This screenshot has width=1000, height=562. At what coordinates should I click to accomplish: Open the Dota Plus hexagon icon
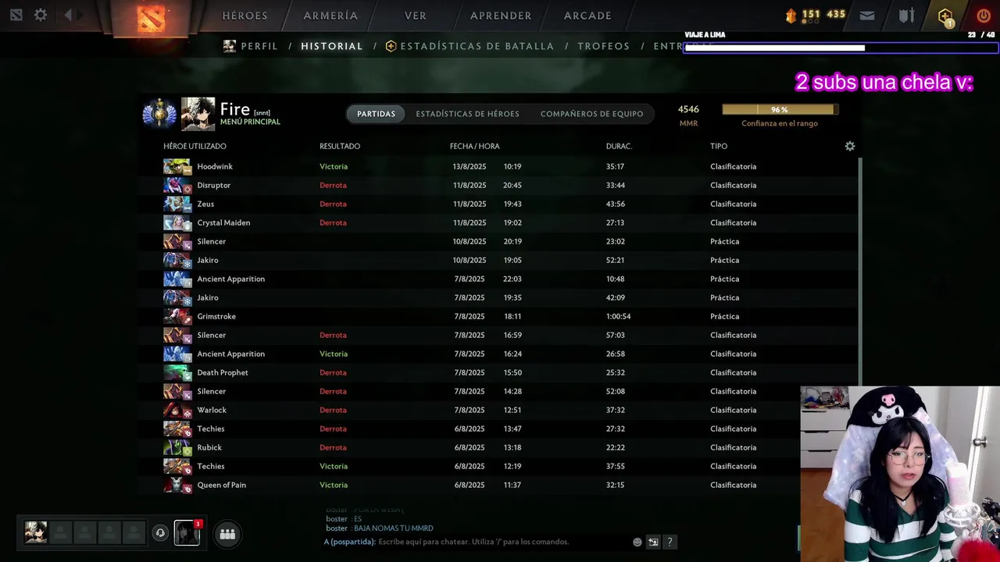945,16
